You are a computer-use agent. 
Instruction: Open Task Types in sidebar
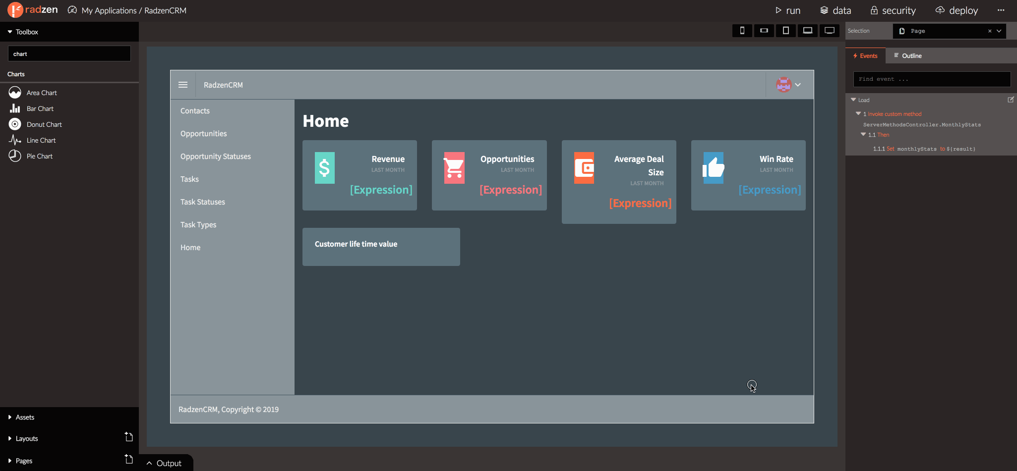coord(198,225)
